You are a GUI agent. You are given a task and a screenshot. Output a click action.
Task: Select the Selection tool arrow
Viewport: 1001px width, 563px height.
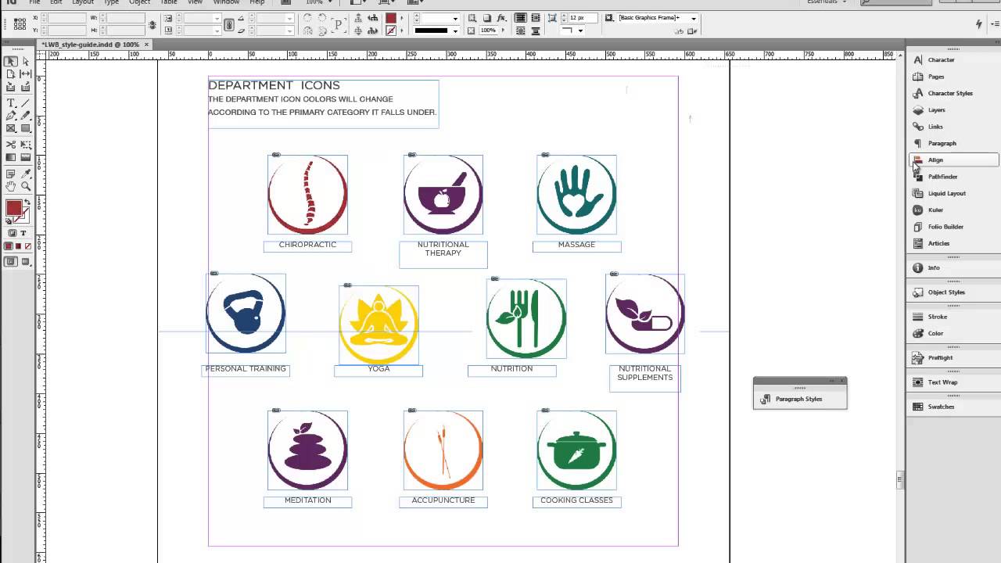click(11, 61)
